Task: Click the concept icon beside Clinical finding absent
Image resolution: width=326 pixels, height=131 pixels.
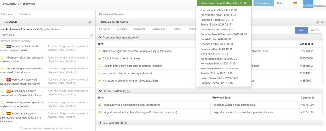Action: 100,58
